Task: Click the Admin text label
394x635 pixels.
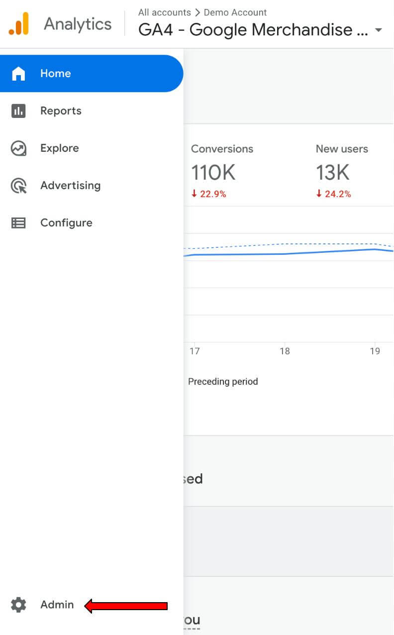Action: 57,605
